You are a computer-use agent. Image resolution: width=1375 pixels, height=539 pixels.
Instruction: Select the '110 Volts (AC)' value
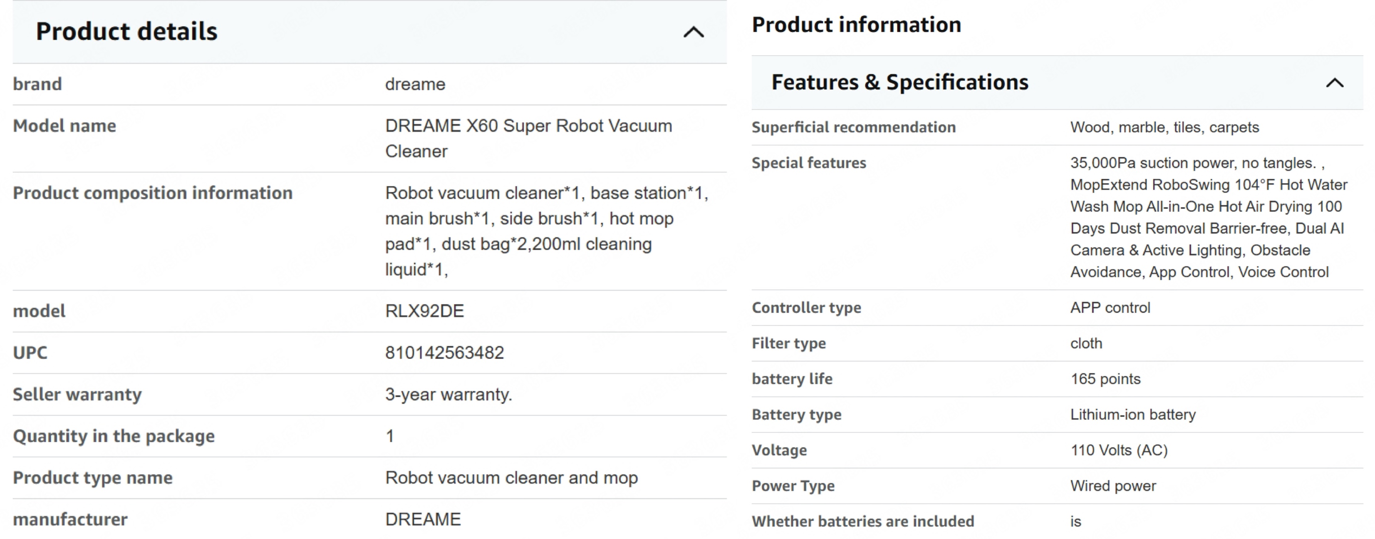coord(1119,450)
